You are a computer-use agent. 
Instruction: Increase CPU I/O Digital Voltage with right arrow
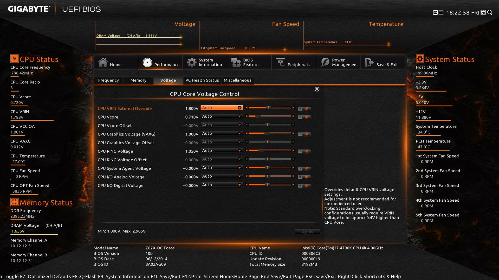(x=293, y=185)
